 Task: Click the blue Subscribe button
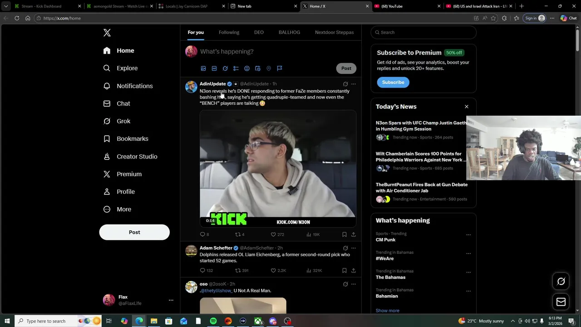pos(393,82)
